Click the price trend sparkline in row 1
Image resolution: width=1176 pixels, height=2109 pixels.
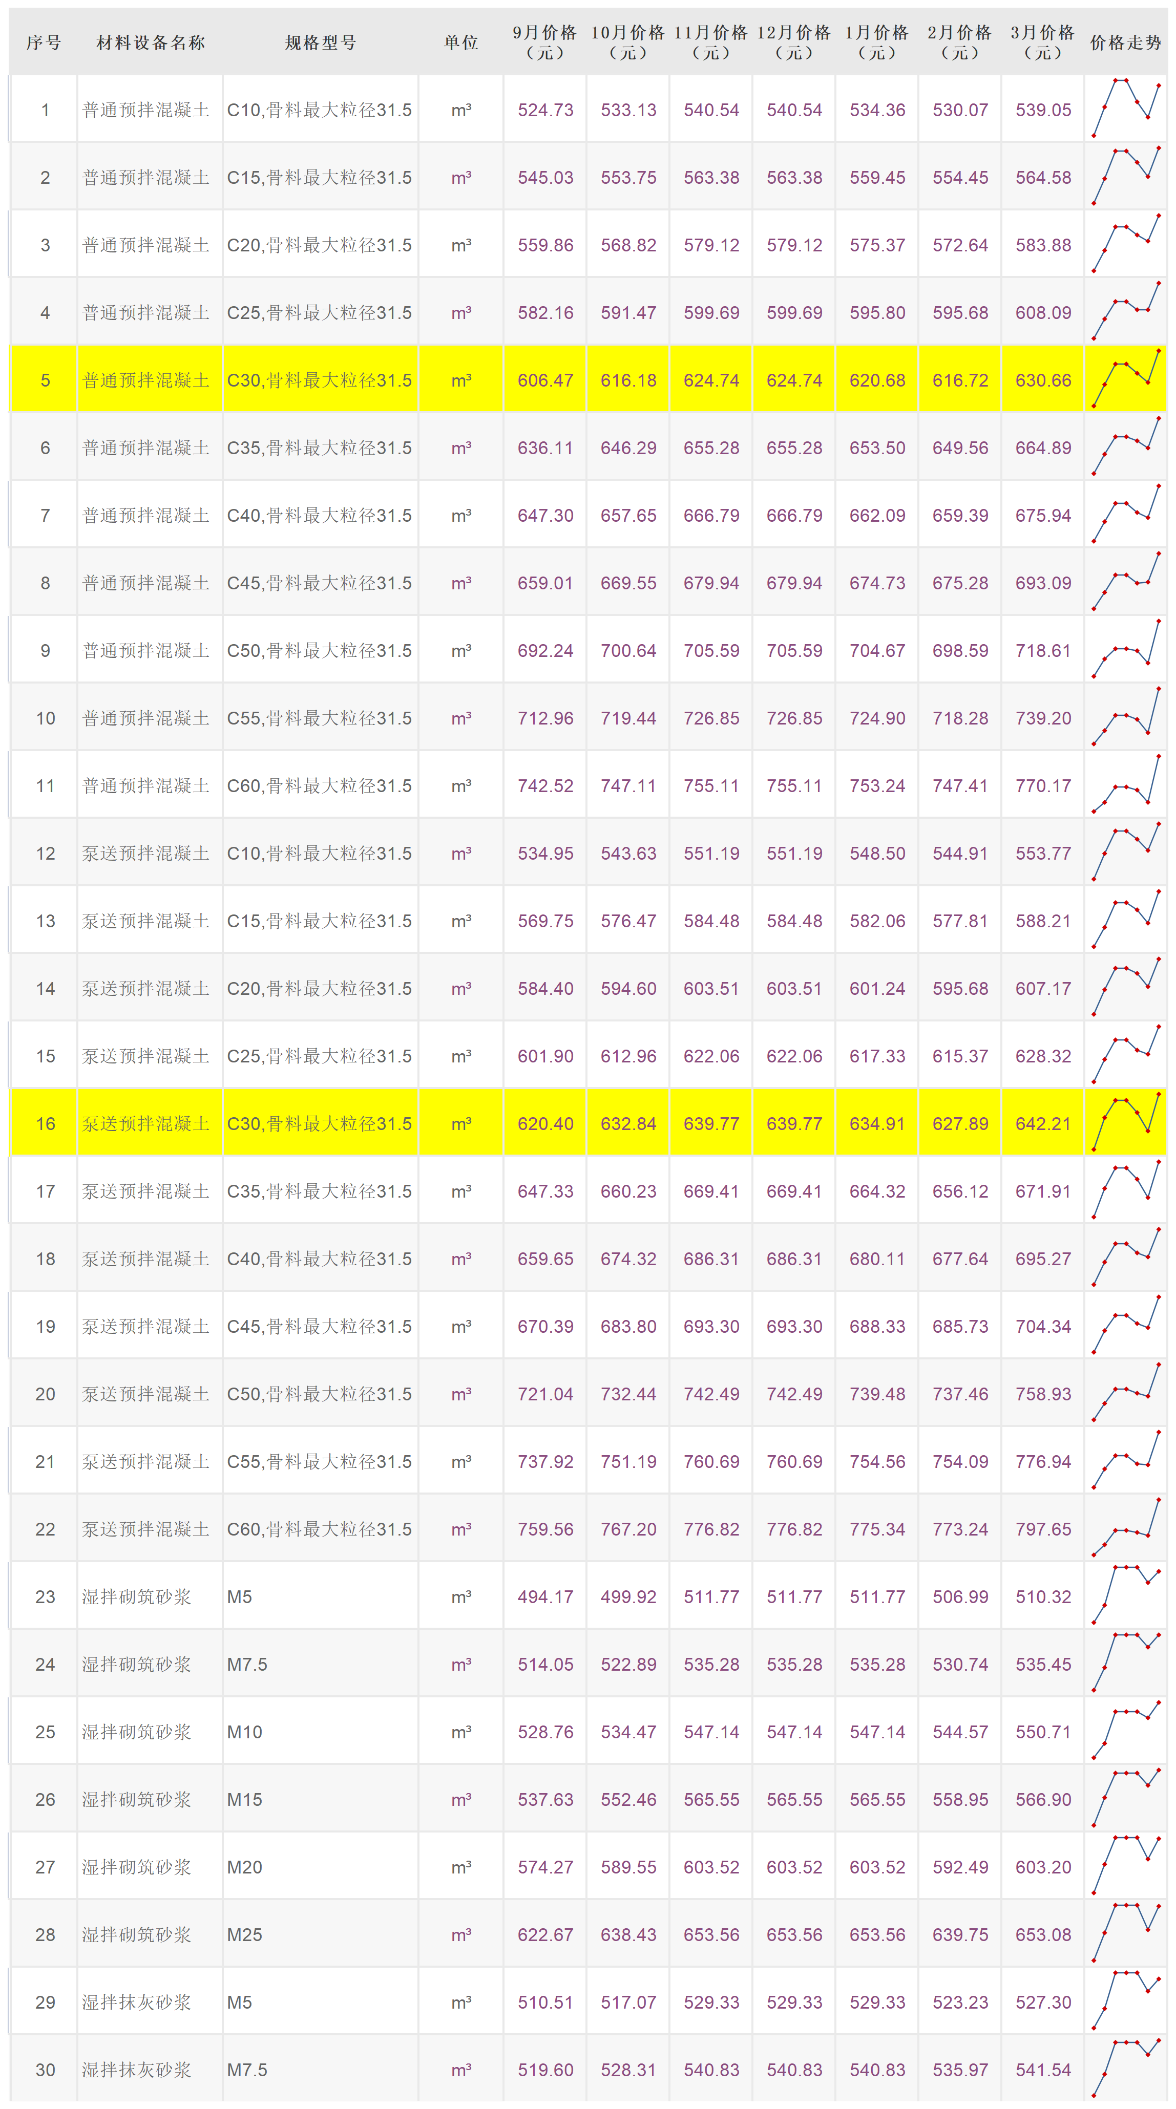click(1126, 109)
